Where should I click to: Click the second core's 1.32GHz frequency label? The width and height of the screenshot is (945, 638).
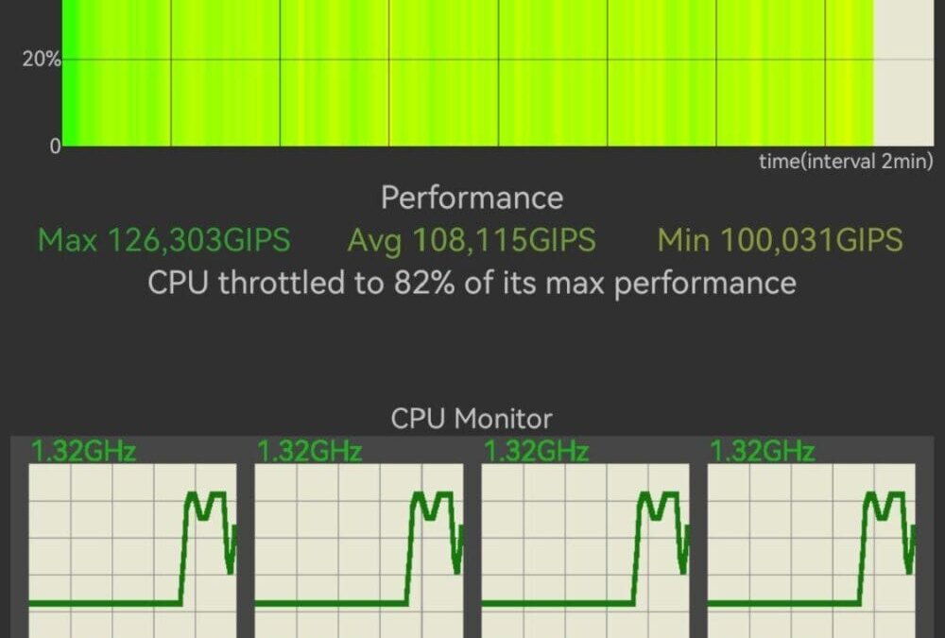[x=309, y=451]
